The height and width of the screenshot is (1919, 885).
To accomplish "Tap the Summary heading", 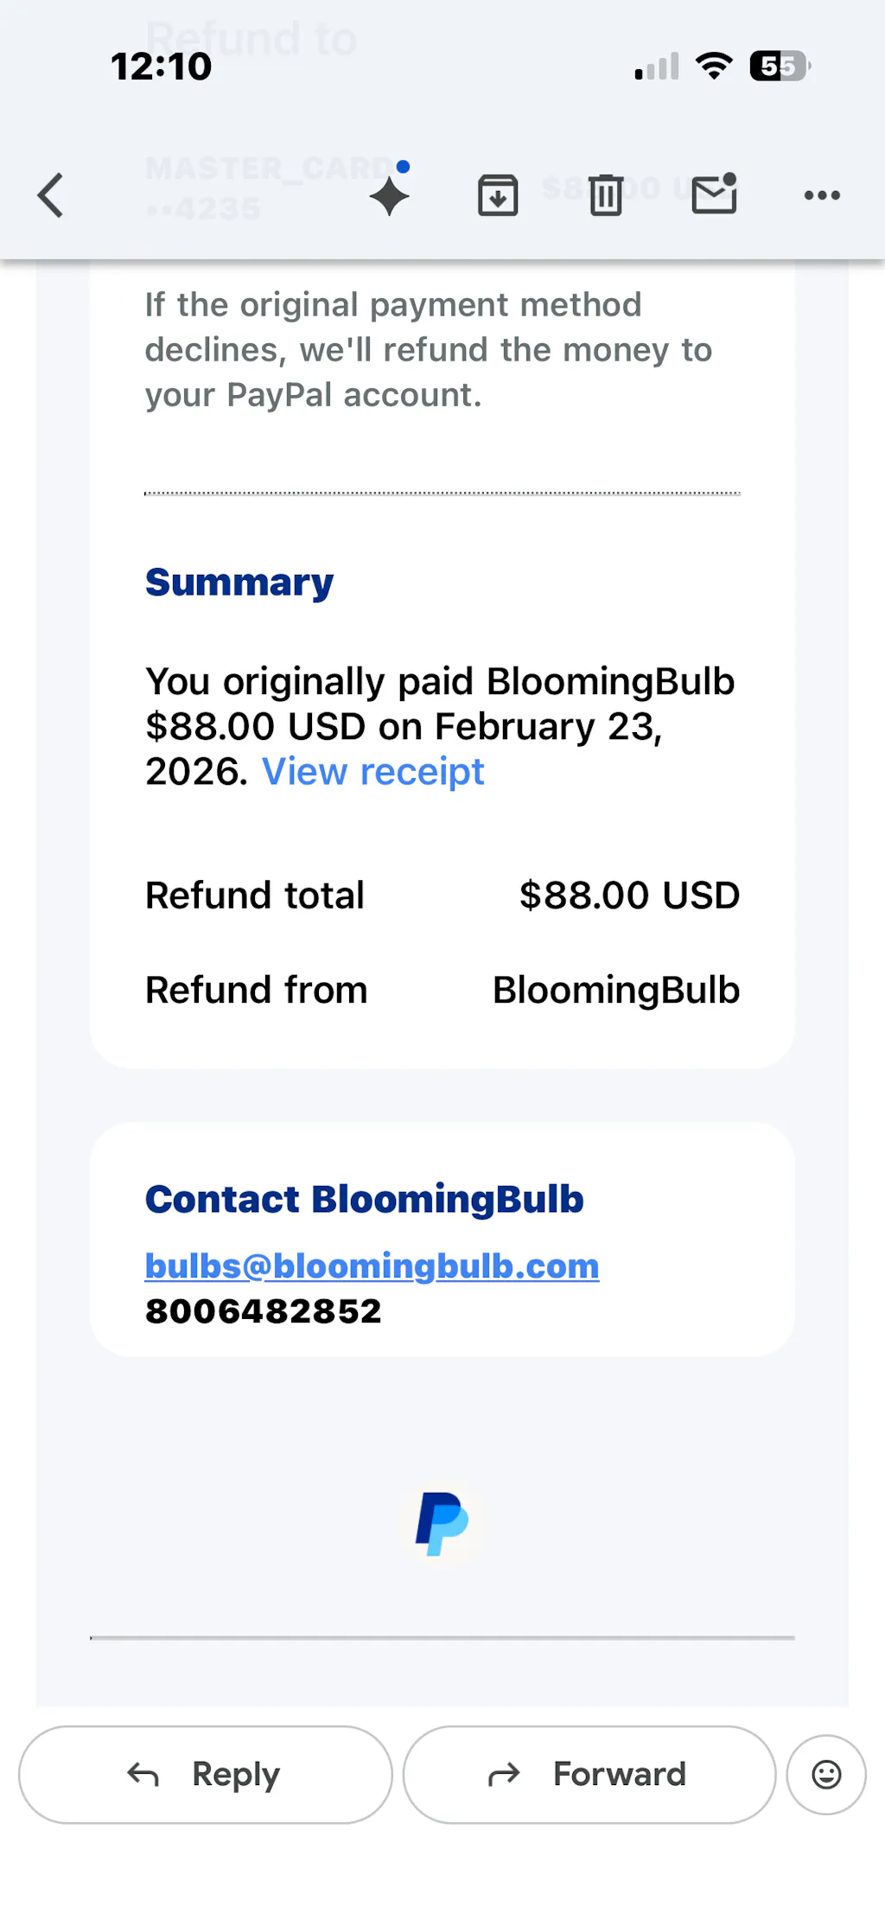I will [239, 583].
